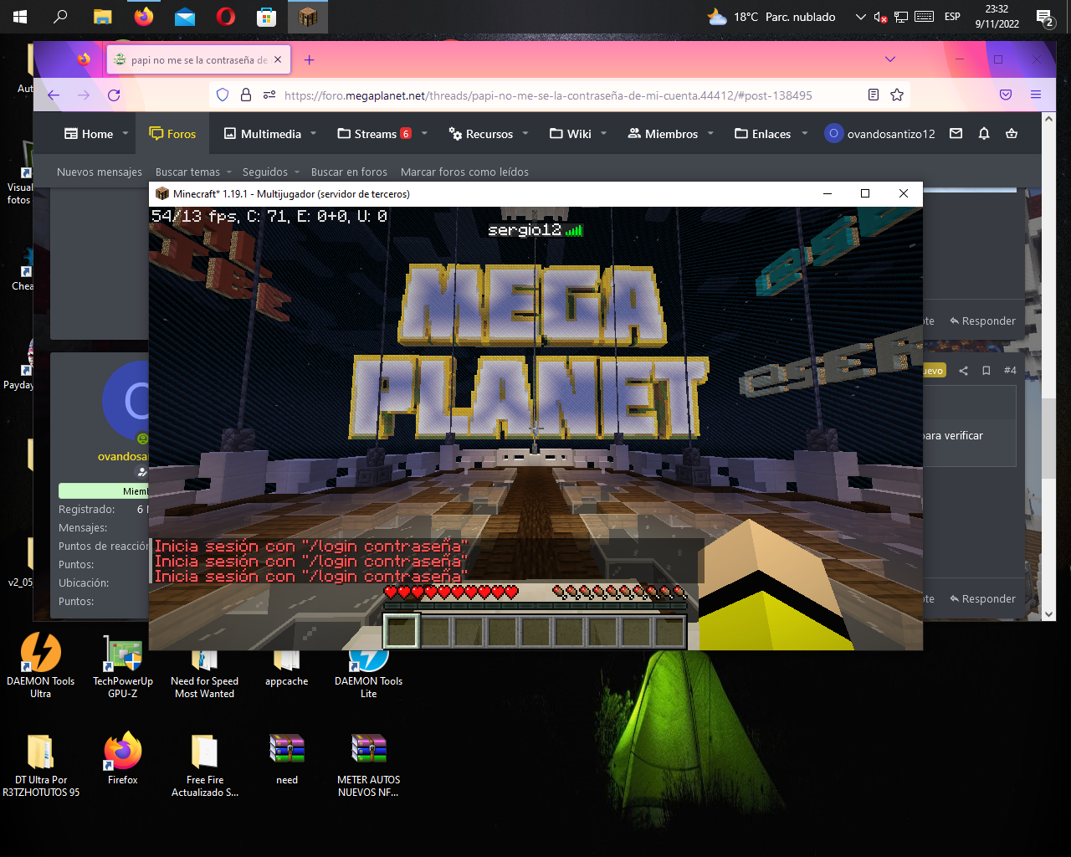Expand the Recursos menu dropdown
This screenshot has width=1071, height=857.
pyautogui.click(x=525, y=134)
